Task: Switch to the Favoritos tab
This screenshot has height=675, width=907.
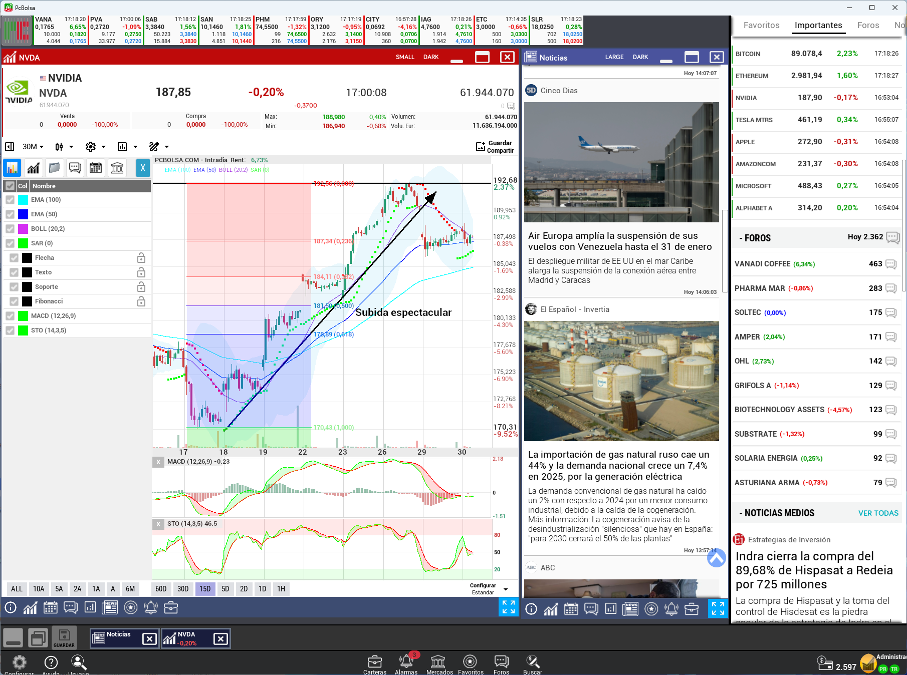Action: (x=761, y=25)
